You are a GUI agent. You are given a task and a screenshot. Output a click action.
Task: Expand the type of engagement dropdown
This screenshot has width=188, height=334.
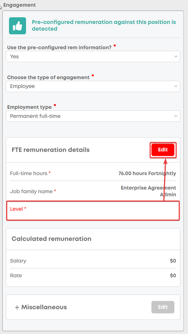[x=93, y=86]
